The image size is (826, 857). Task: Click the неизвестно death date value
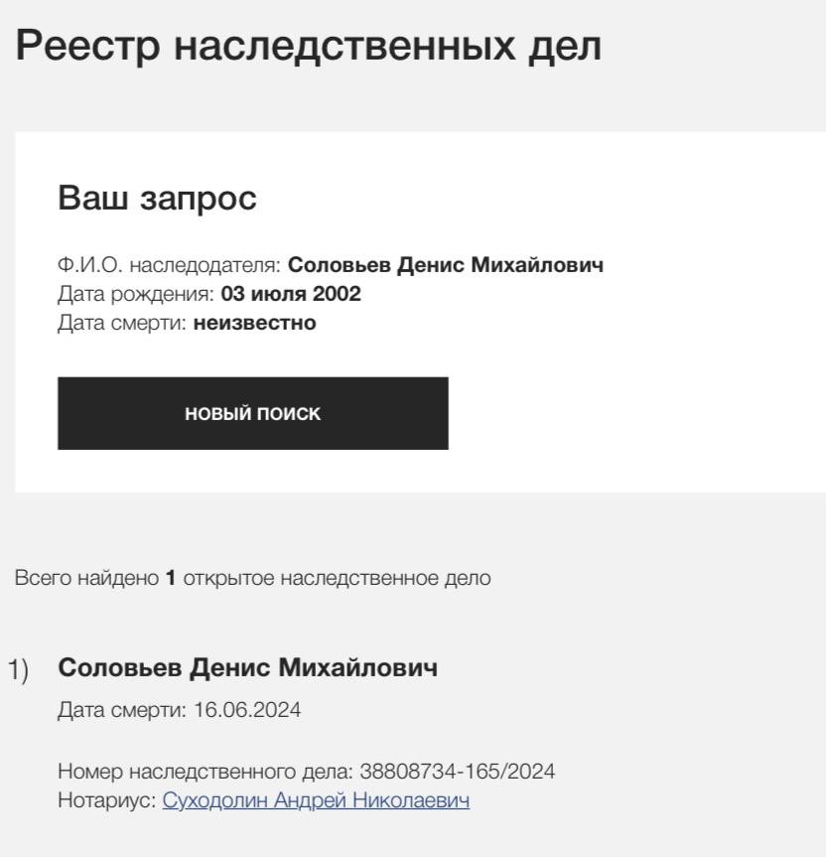pos(254,322)
